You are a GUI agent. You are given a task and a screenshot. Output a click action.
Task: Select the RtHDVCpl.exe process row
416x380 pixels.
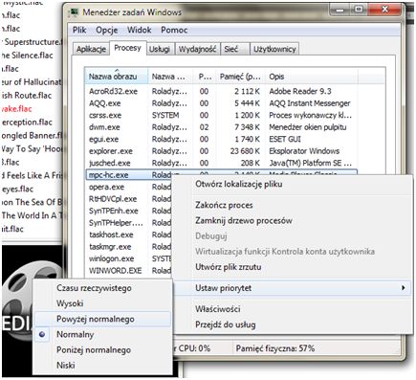click(128, 199)
